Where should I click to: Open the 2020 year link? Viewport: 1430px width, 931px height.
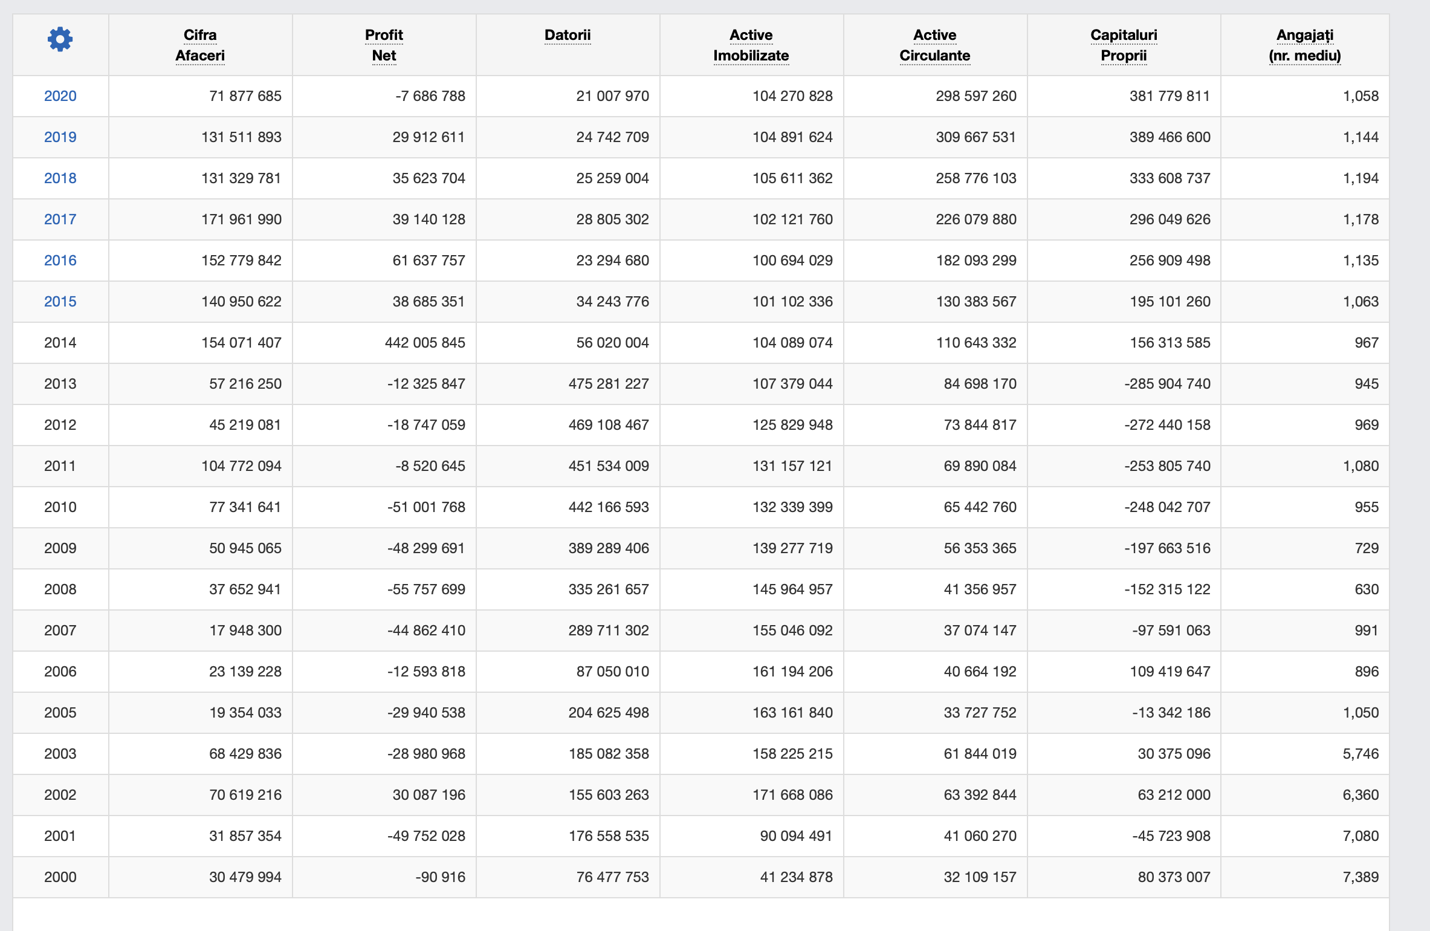click(x=60, y=96)
